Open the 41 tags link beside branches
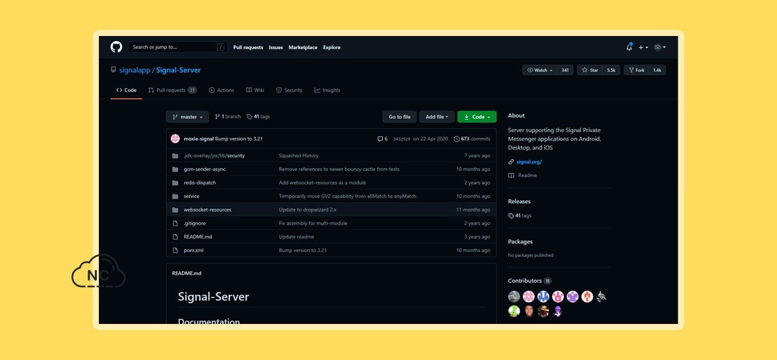The image size is (777, 360). [258, 117]
